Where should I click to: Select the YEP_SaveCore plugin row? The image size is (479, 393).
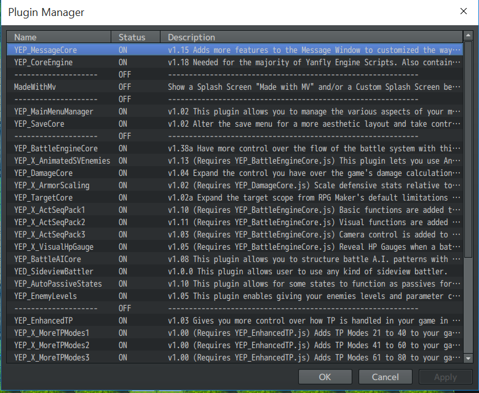[235, 124]
